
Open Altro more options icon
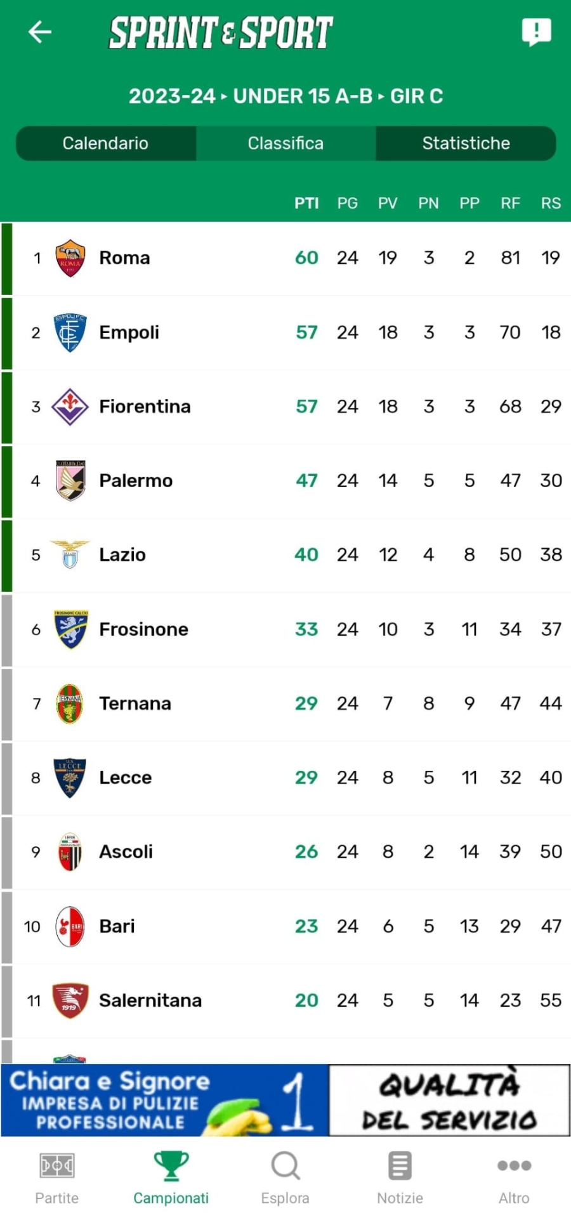[514, 1166]
